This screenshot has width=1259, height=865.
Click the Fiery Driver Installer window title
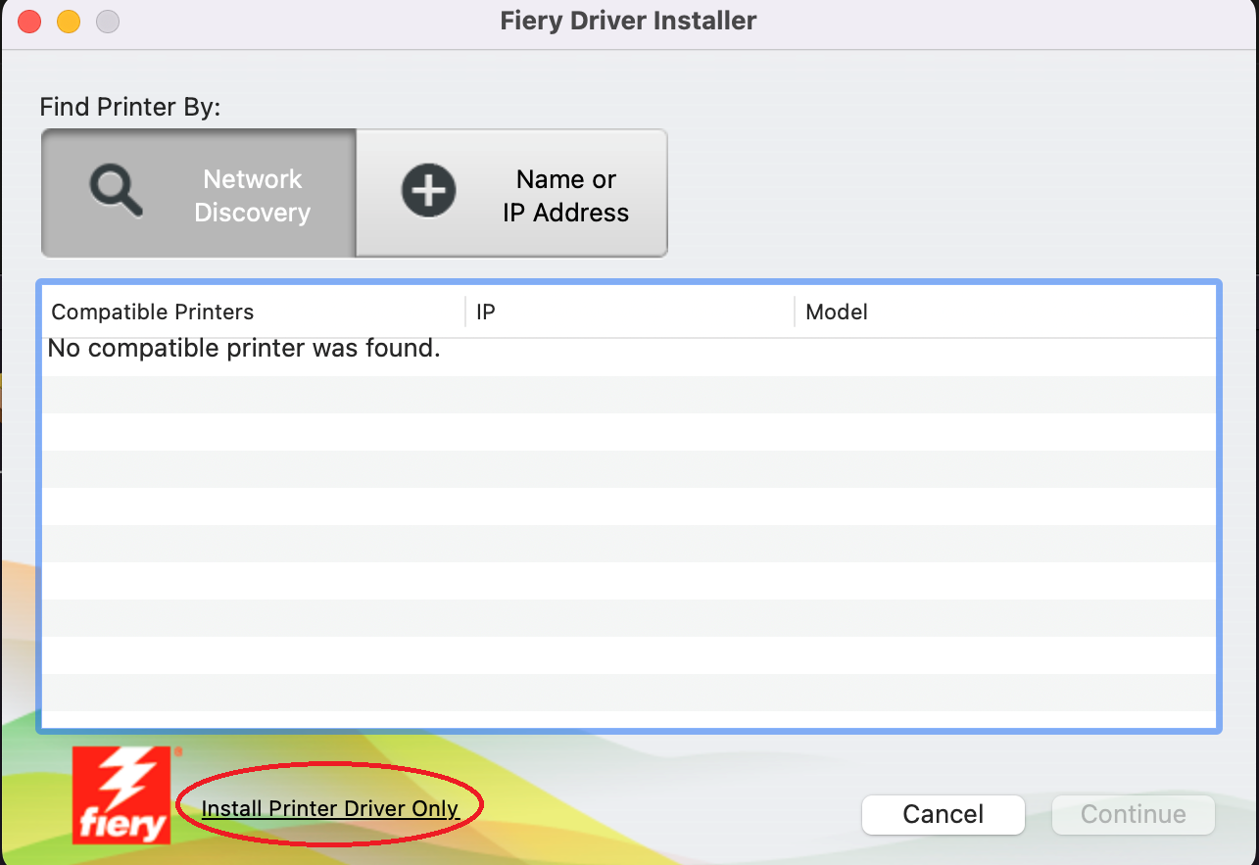pos(628,21)
